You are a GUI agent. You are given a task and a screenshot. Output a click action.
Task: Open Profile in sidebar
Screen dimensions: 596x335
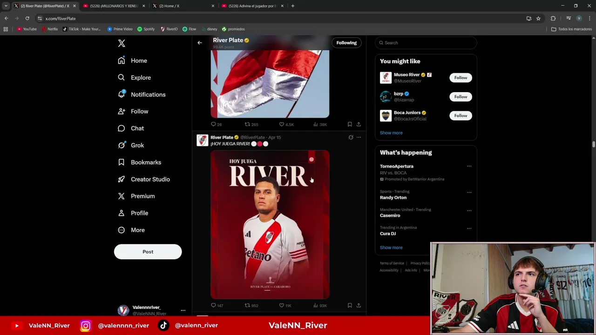pyautogui.click(x=133, y=213)
